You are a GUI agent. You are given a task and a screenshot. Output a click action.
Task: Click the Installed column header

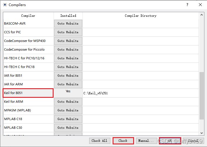(x=68, y=16)
